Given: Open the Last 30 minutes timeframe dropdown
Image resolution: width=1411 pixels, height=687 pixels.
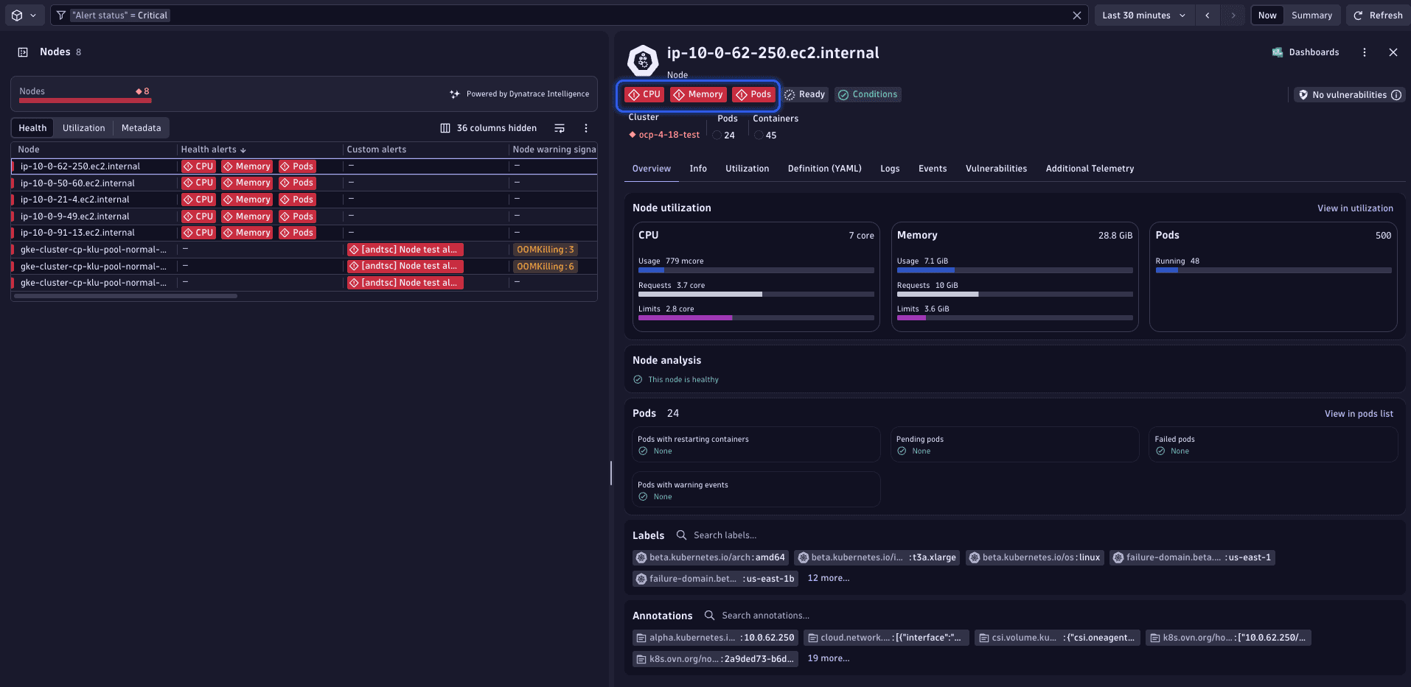Looking at the screenshot, I should (x=1143, y=15).
